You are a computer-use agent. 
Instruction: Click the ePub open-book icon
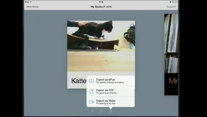pyautogui.click(x=91, y=81)
